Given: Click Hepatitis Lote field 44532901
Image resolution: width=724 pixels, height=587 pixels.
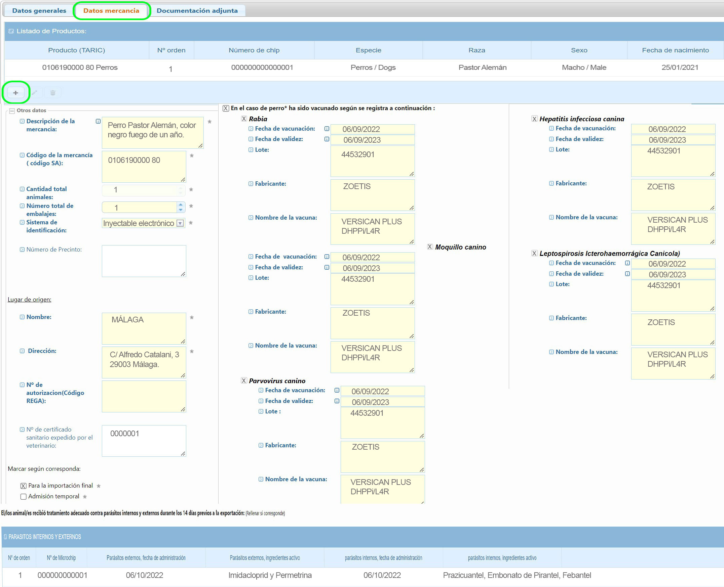Looking at the screenshot, I should tap(673, 161).
